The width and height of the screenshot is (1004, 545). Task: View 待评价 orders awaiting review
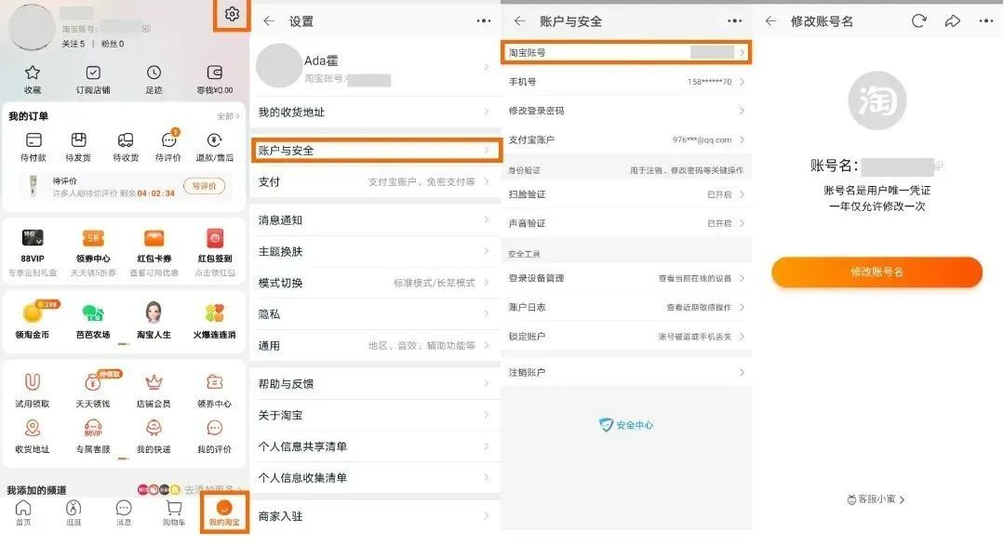(169, 140)
